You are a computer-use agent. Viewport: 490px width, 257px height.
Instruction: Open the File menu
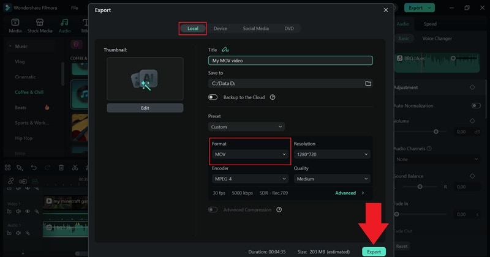74,8
